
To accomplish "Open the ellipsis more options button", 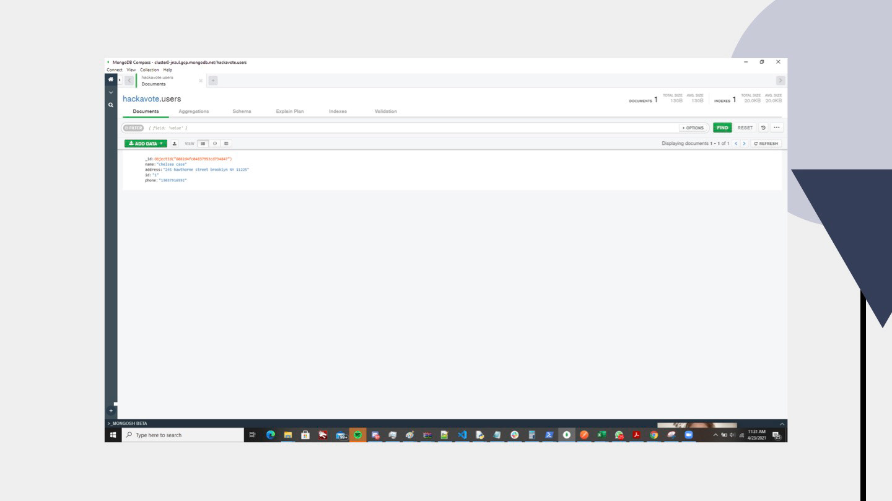I will [777, 128].
